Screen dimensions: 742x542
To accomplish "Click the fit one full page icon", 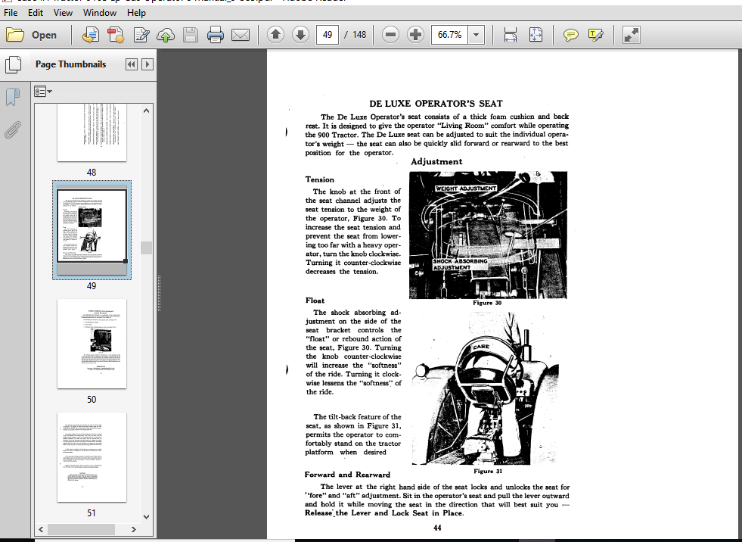I will (x=536, y=35).
